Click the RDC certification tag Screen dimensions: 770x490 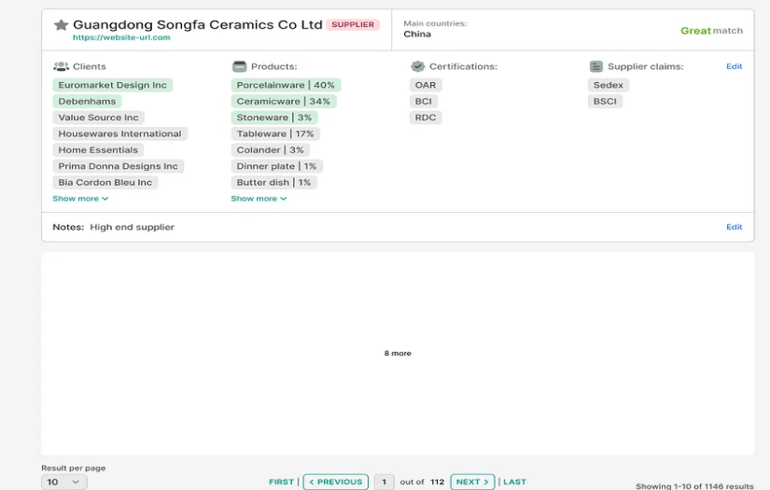[x=426, y=118]
